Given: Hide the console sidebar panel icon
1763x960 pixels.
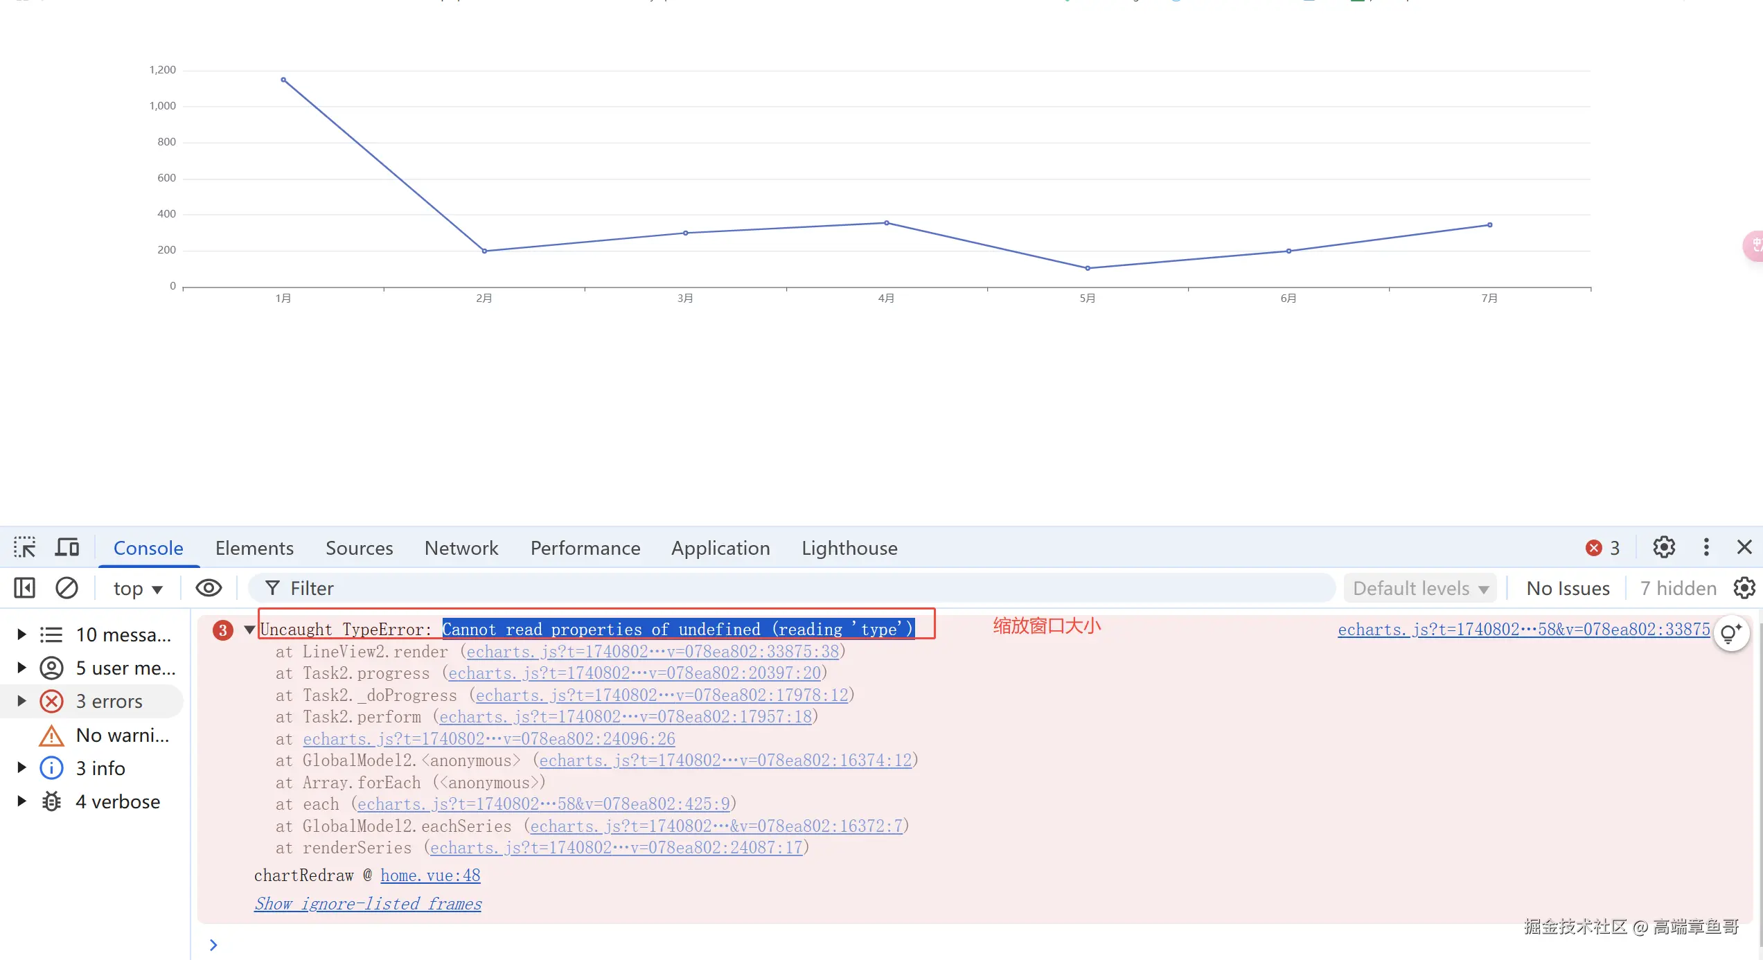Looking at the screenshot, I should [24, 588].
